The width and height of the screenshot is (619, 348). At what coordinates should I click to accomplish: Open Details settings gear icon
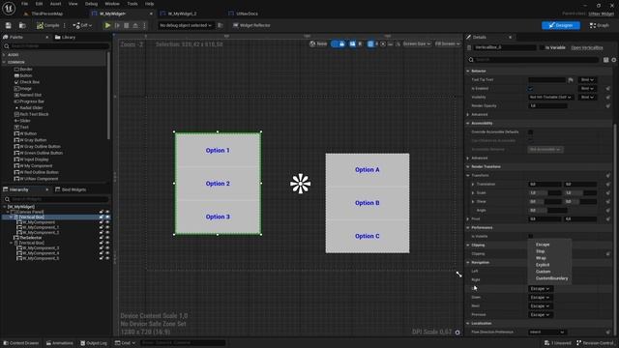point(614,60)
